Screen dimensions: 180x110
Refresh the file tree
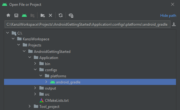(61, 15)
